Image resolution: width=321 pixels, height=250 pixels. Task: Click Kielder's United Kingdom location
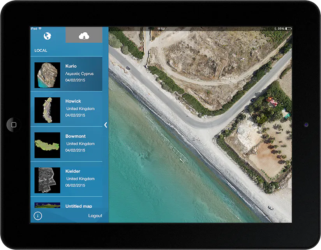point(81,179)
